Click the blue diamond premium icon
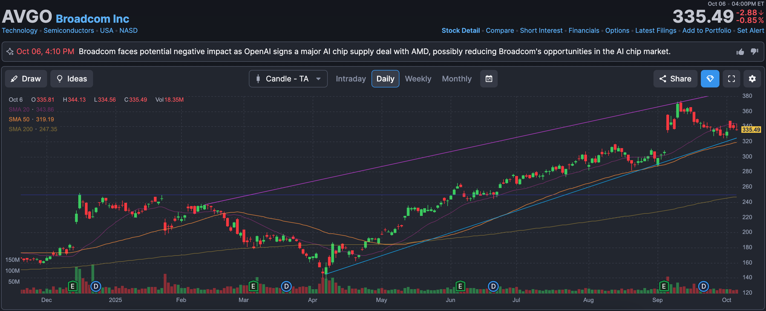Viewport: 766px width, 311px height. pyautogui.click(x=710, y=79)
